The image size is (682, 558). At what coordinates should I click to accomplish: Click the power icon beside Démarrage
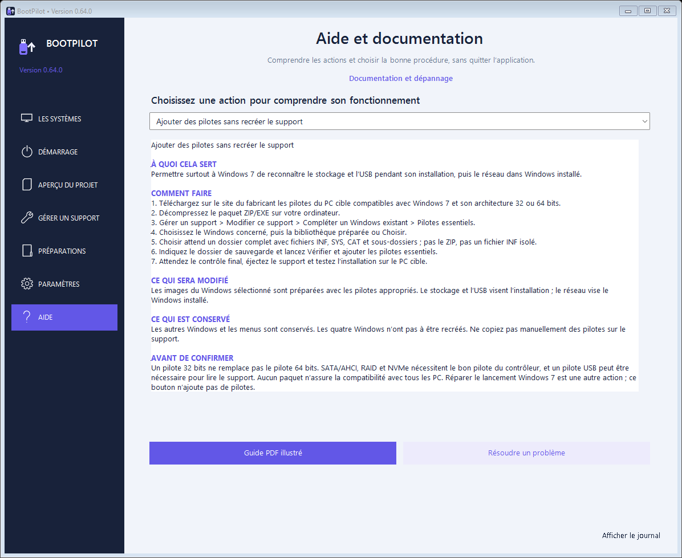[27, 152]
